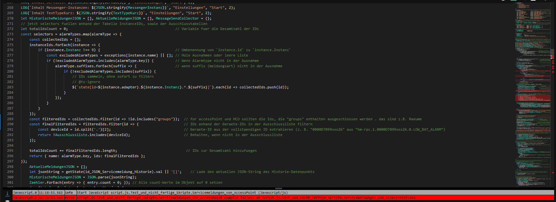The width and height of the screenshot is (556, 202).
Task: Click line number 289 in the gutter
Action: click(10, 119)
